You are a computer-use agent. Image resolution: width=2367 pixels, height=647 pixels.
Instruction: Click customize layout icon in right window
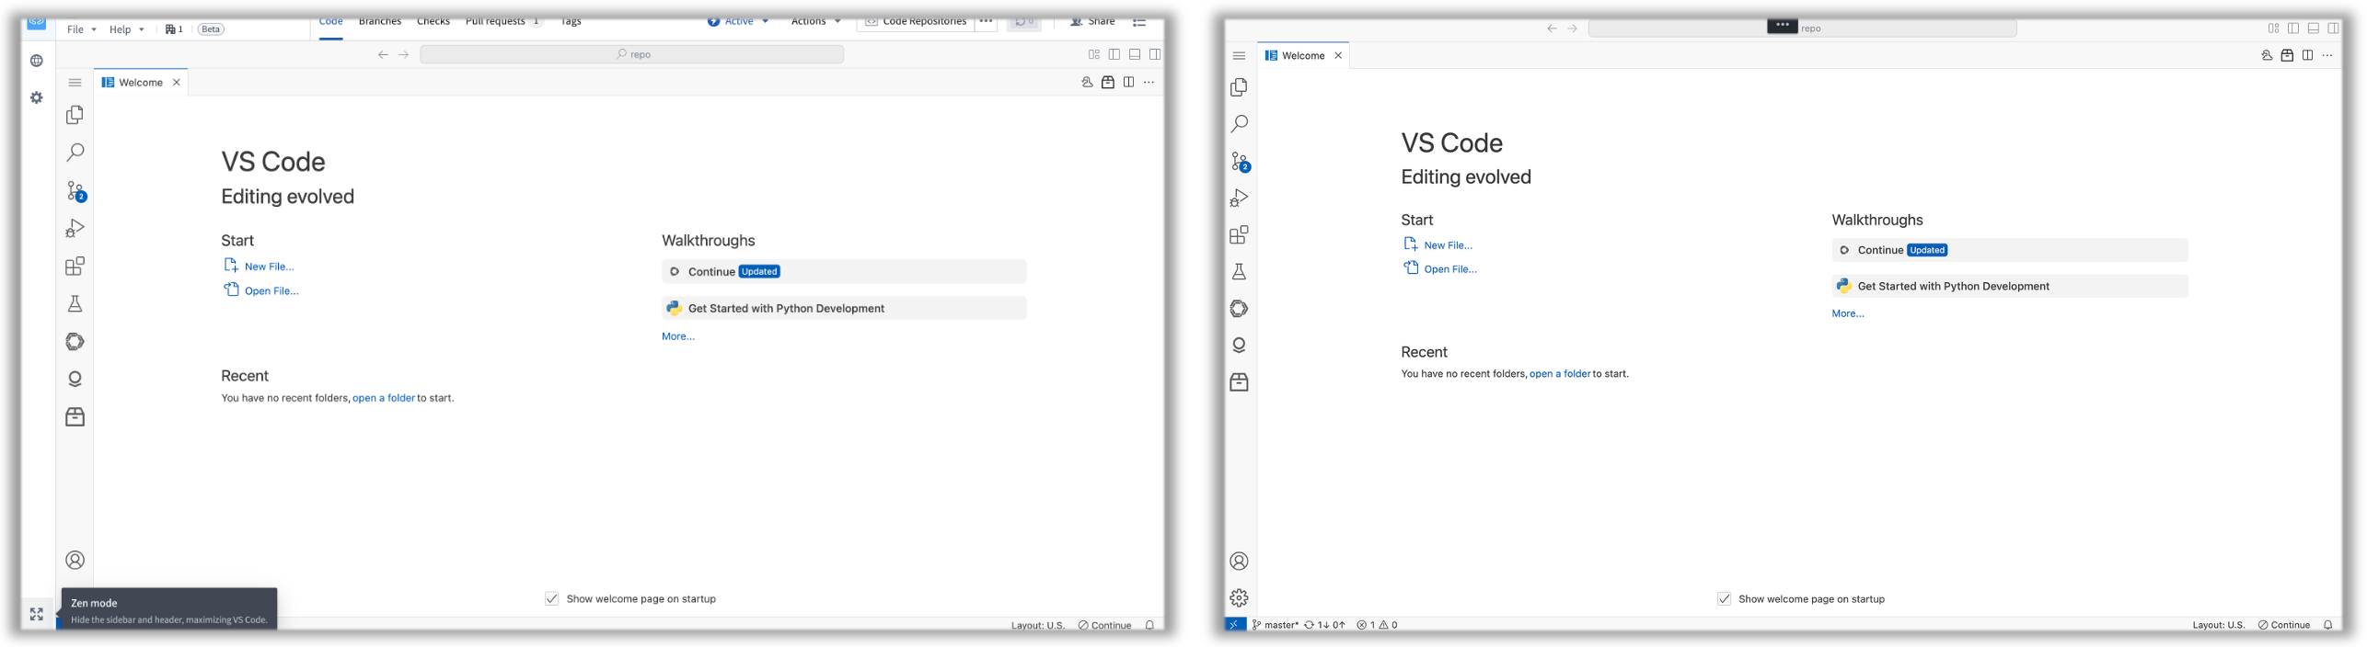tap(2273, 28)
